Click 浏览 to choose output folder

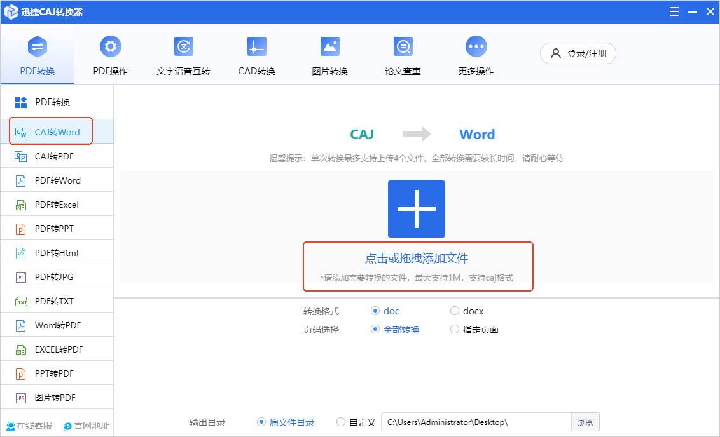585,422
